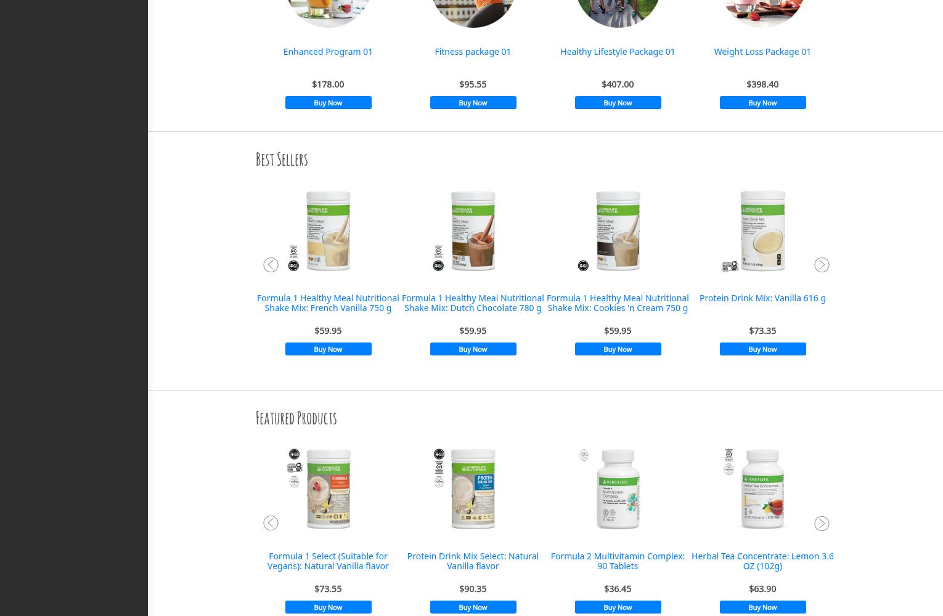Open Enhanced Program 01 link
This screenshot has width=943, height=616.
[328, 52]
